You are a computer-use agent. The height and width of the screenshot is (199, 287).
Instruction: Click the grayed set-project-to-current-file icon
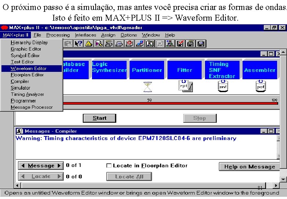160,44
